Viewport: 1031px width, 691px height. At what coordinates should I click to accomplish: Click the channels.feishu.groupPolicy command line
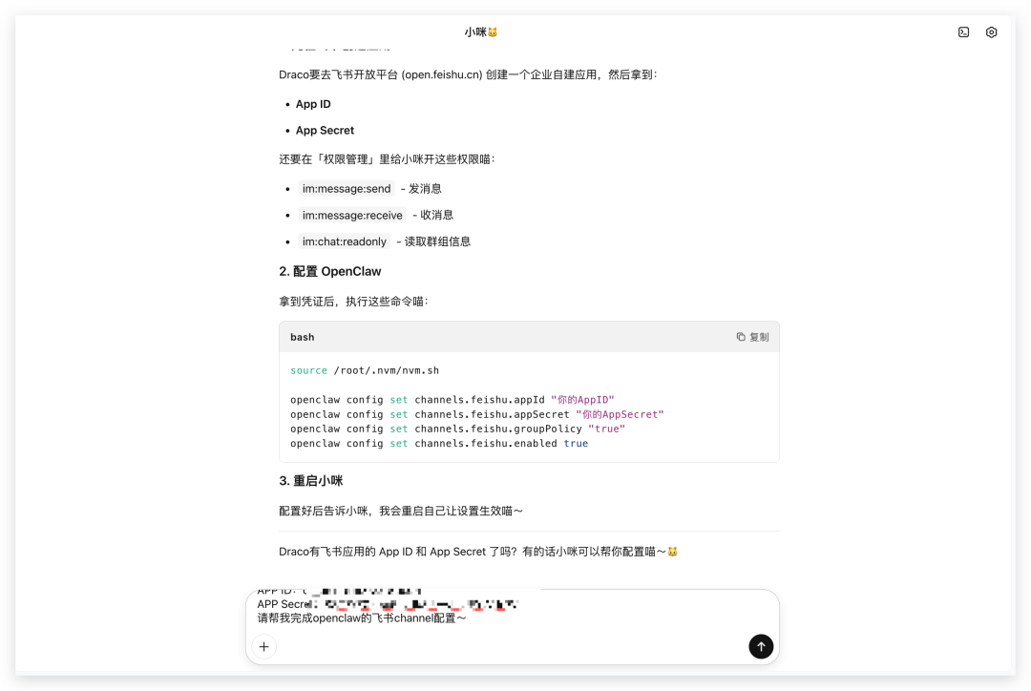pos(457,429)
